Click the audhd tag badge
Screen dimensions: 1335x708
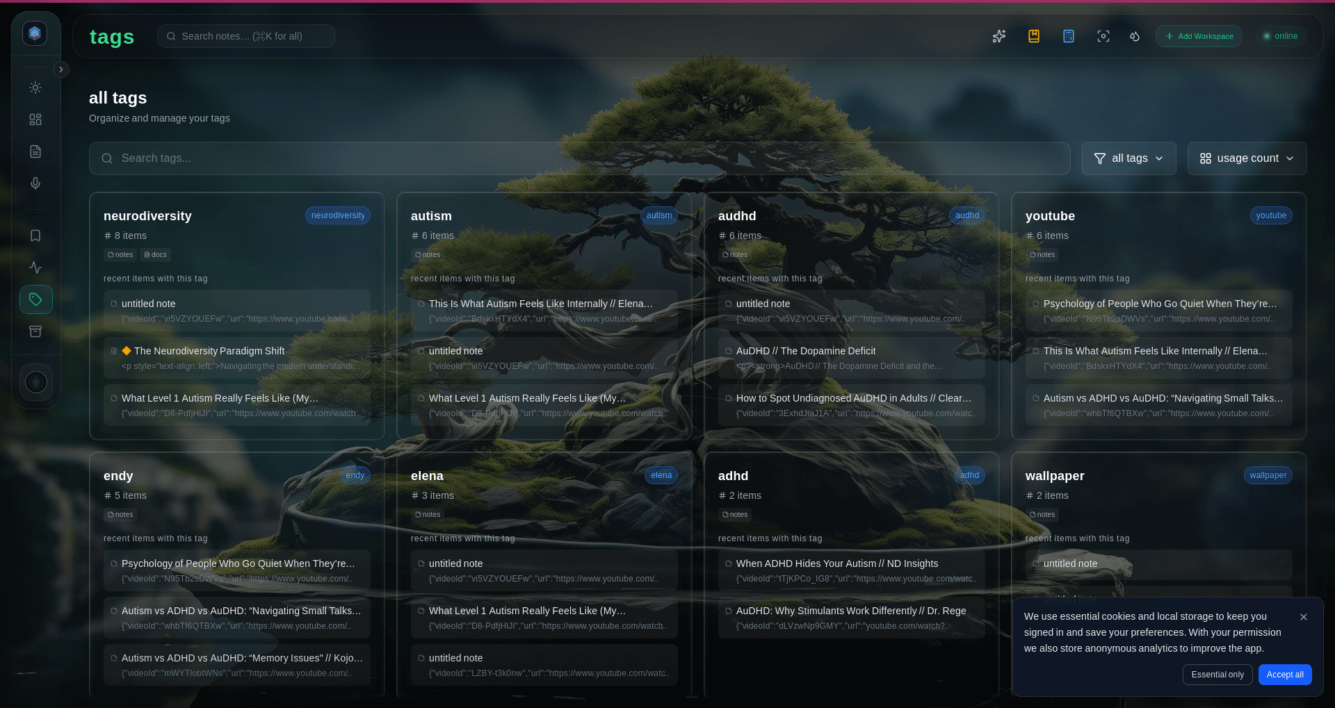[x=967, y=215]
